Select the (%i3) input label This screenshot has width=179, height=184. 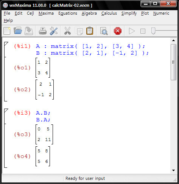pyautogui.click(x=22, y=113)
